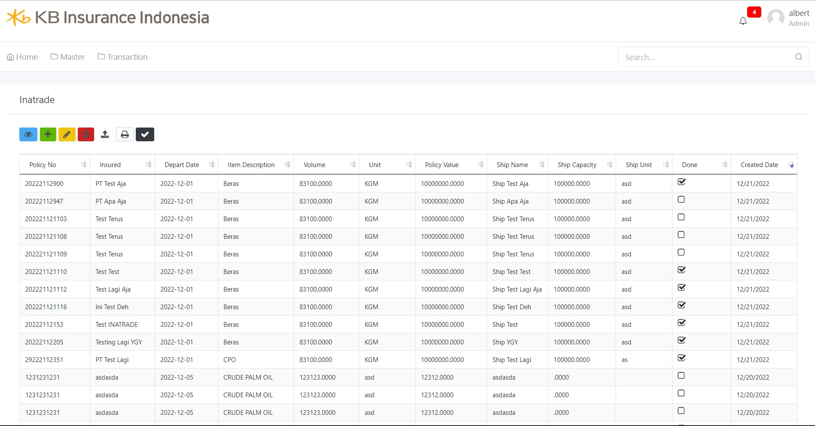Viewport: 815px width, 426px height.
Task: Open albert Admin user profile
Action: click(x=789, y=18)
